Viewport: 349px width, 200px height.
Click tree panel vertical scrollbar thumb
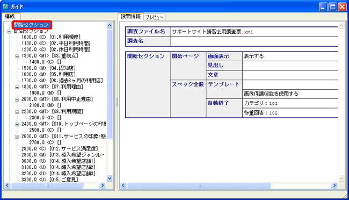point(110,84)
